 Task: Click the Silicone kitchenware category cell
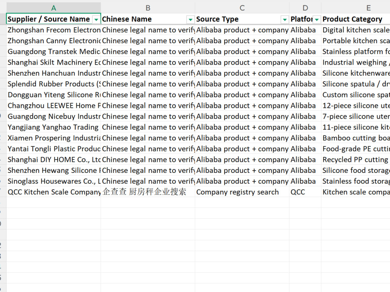356,73
